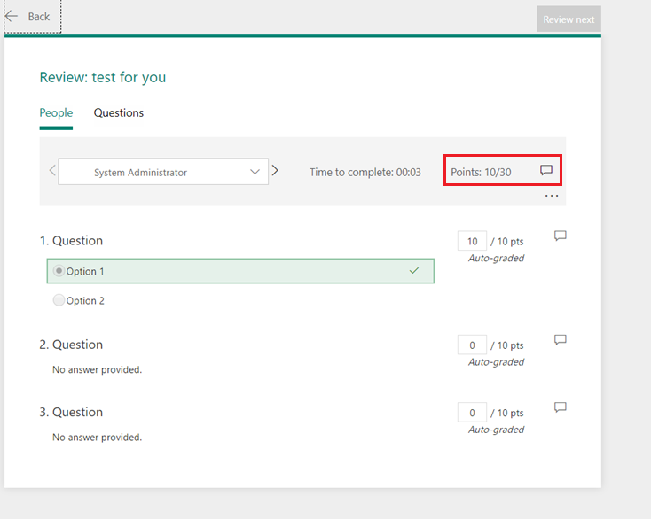Click the 'Time to complete: 00:03' text
The image size is (651, 519).
[x=365, y=172]
